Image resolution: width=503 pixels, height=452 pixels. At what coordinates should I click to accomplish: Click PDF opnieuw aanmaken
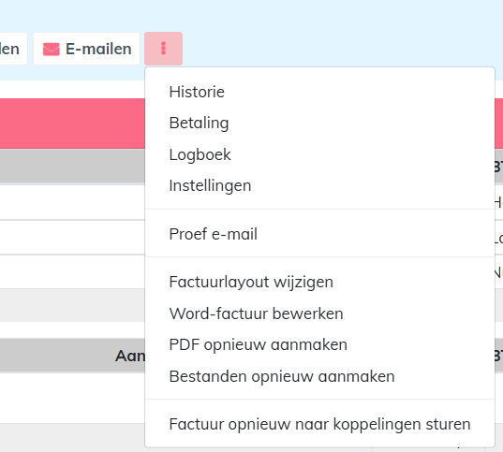(x=259, y=345)
